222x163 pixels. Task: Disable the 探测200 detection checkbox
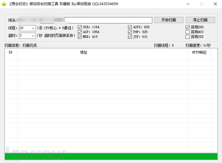coord(188,27)
